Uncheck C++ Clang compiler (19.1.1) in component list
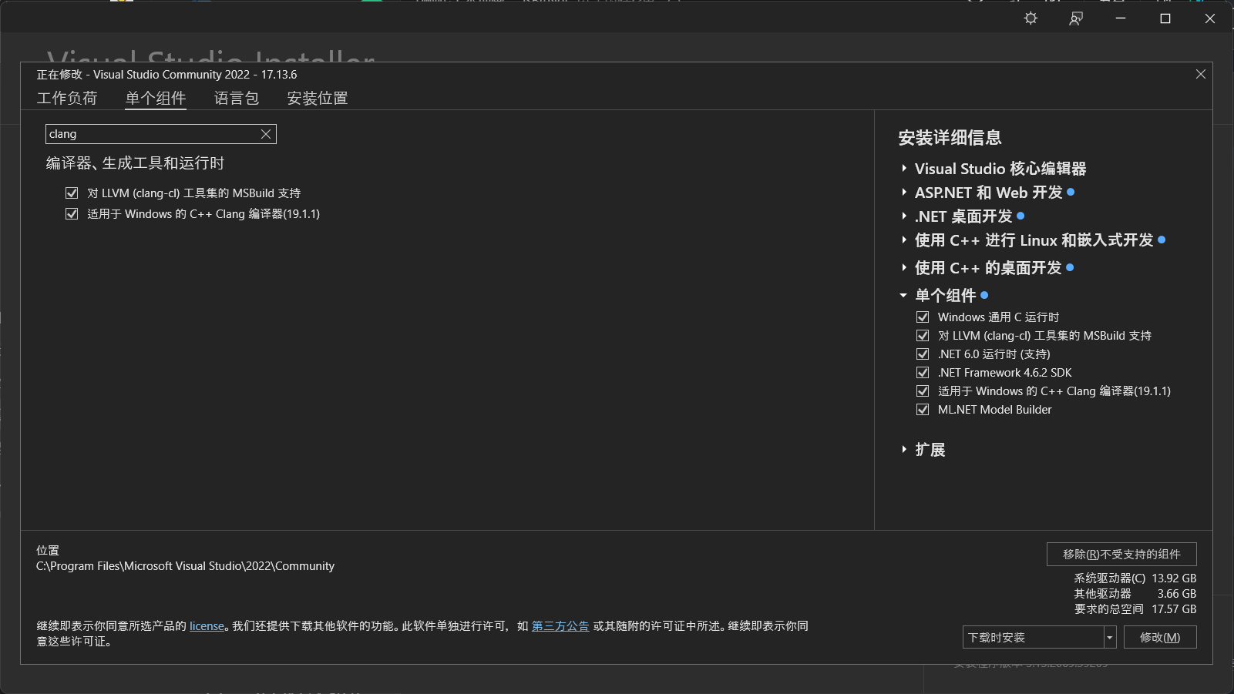1234x694 pixels. click(72, 214)
